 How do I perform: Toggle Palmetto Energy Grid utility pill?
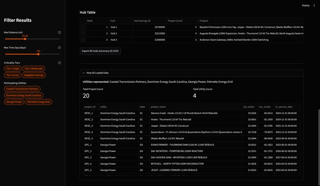(39, 102)
